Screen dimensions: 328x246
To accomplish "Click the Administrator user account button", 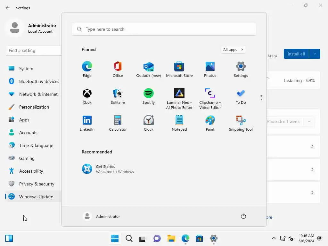I will click(x=102, y=216).
